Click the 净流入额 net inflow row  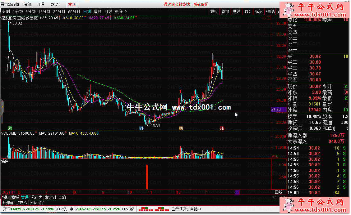tap(318, 136)
